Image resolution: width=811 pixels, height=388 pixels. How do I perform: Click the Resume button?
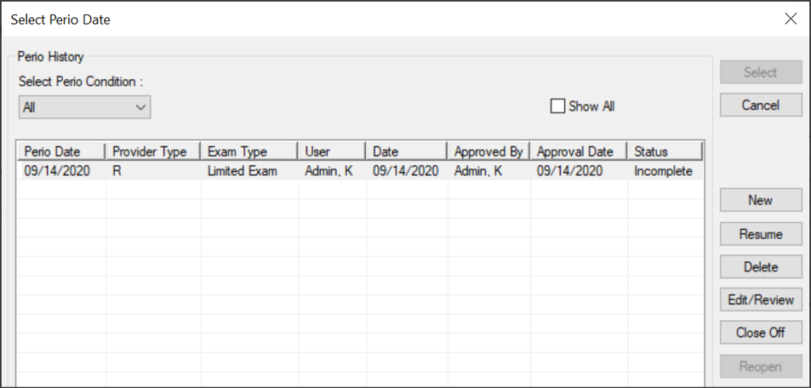(x=760, y=234)
